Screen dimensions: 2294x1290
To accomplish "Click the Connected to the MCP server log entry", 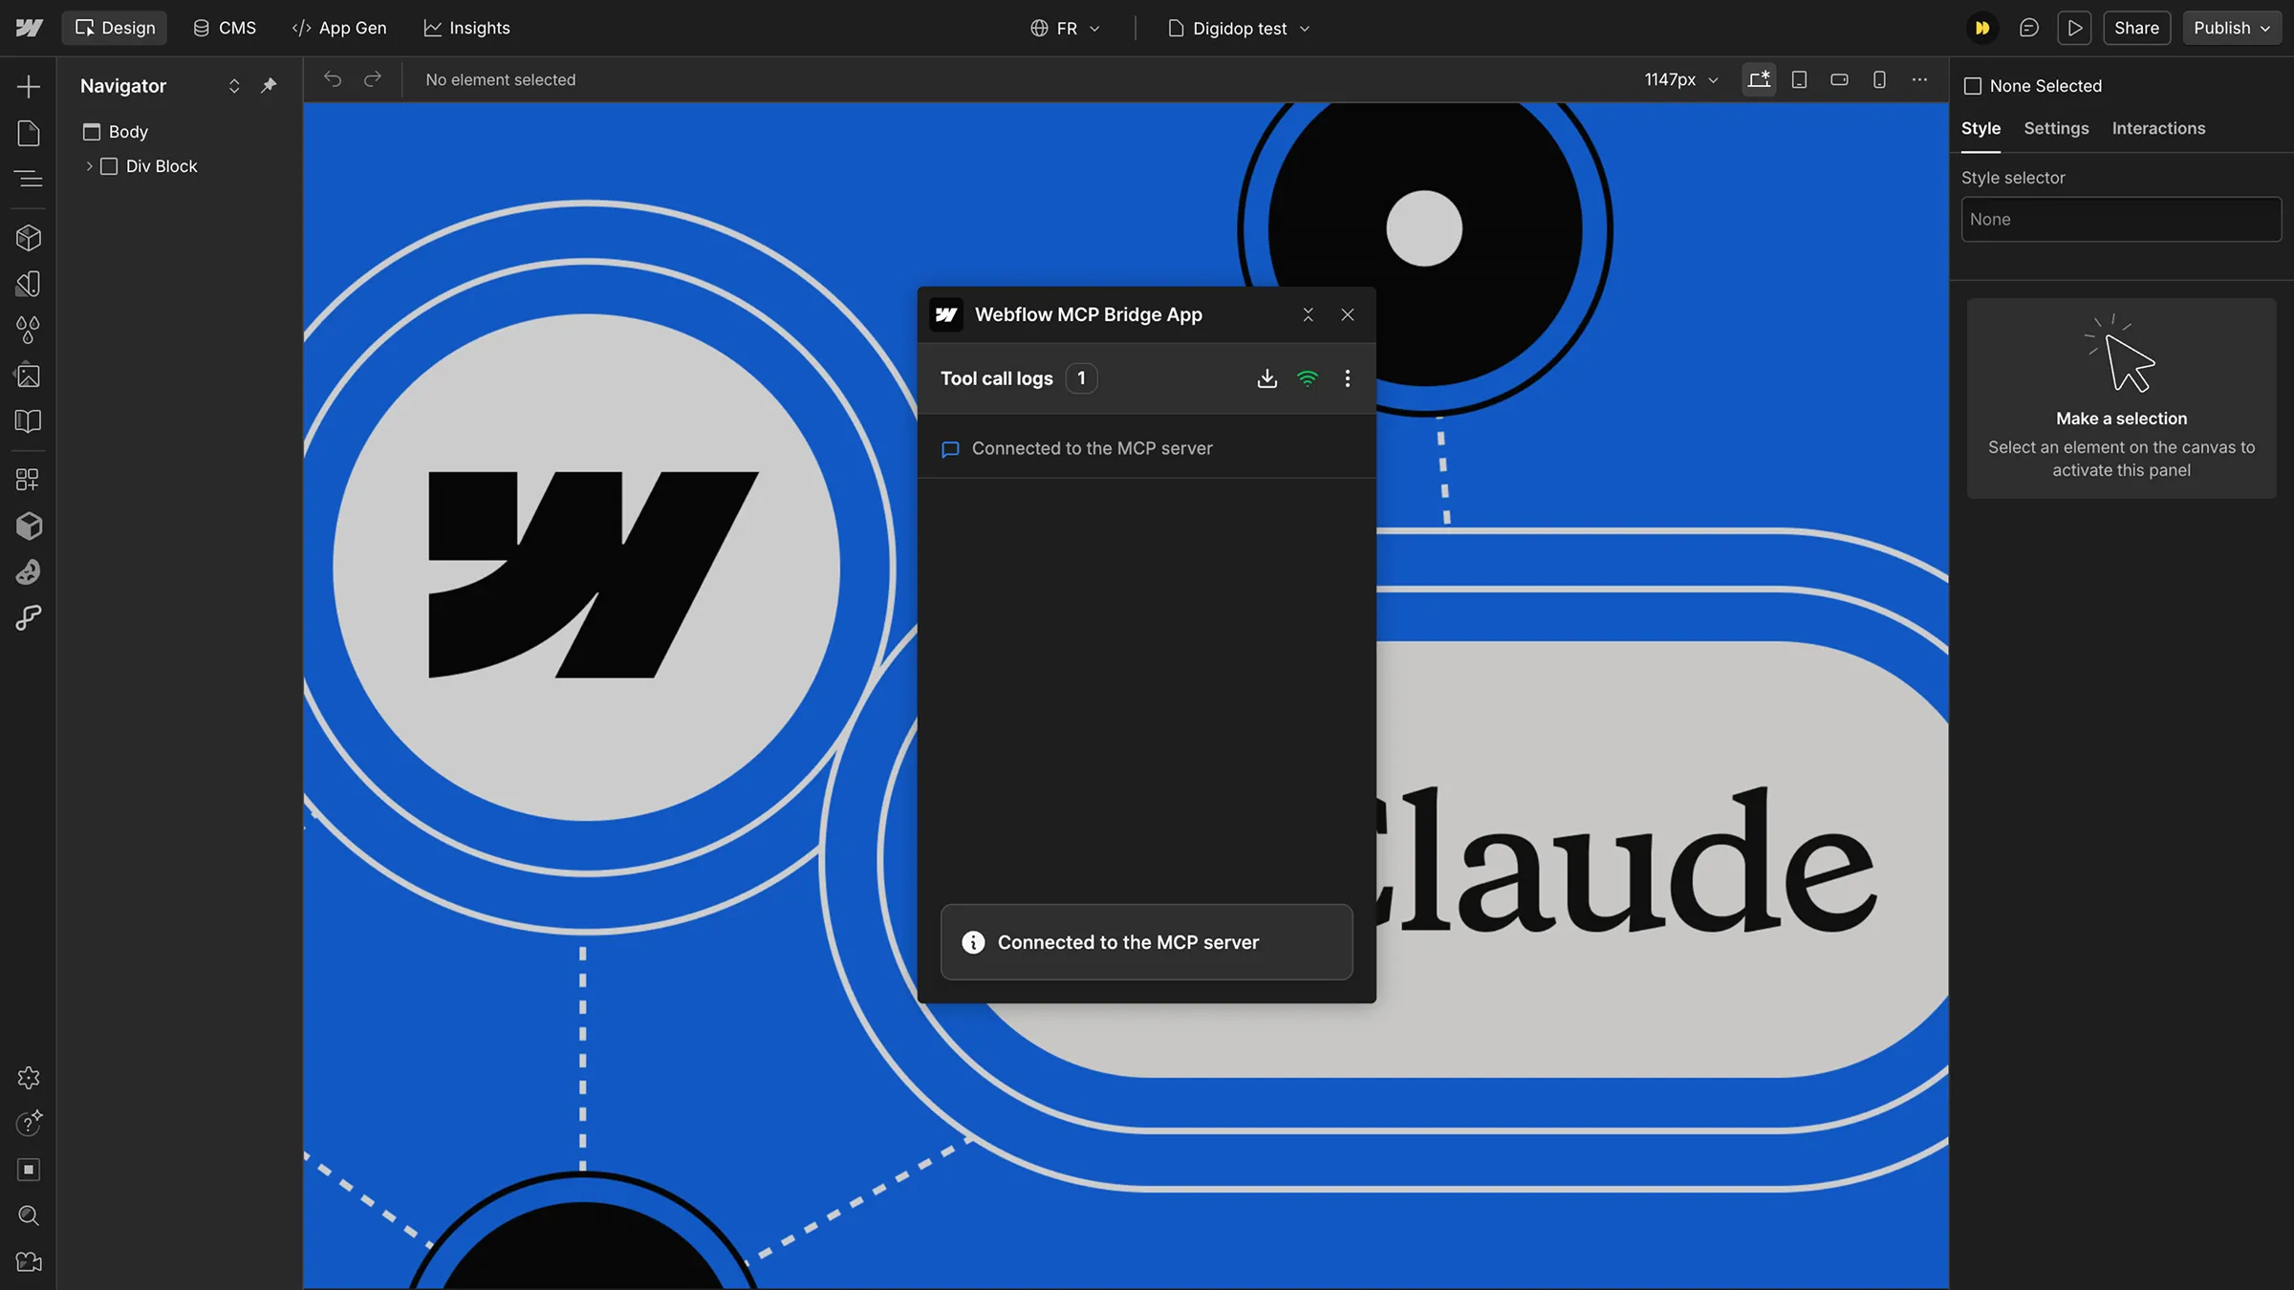I will pyautogui.click(x=1146, y=448).
